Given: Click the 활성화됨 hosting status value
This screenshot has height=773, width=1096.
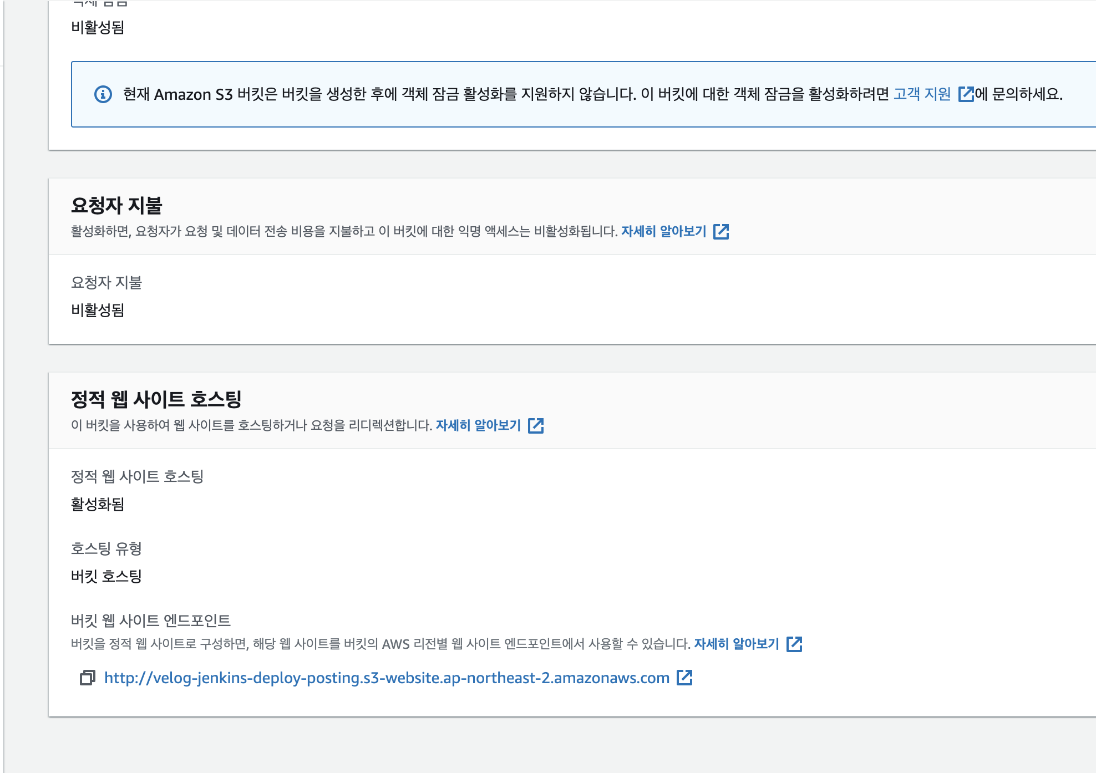Looking at the screenshot, I should [98, 504].
